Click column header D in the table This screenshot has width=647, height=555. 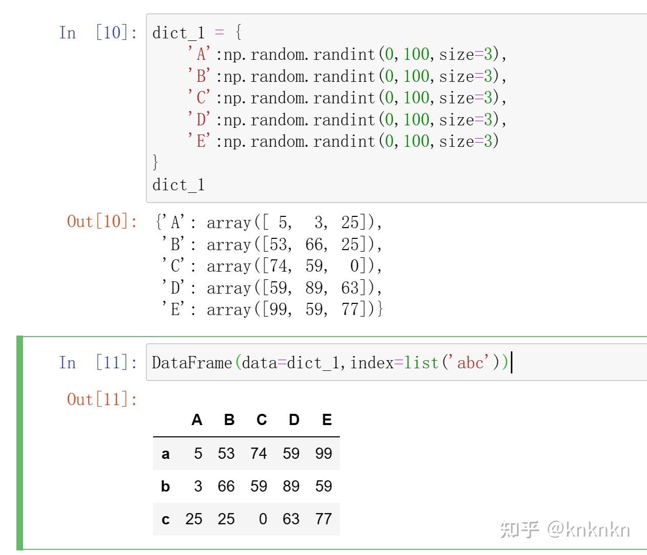[294, 420]
